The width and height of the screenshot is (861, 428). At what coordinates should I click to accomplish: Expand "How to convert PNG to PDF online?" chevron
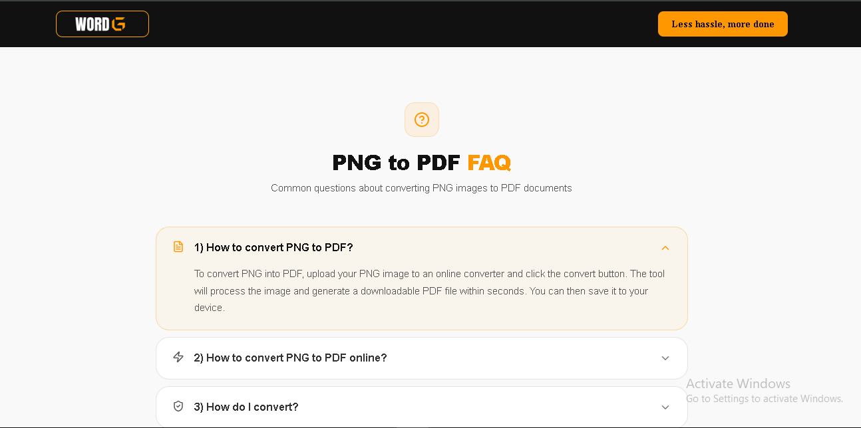665,358
